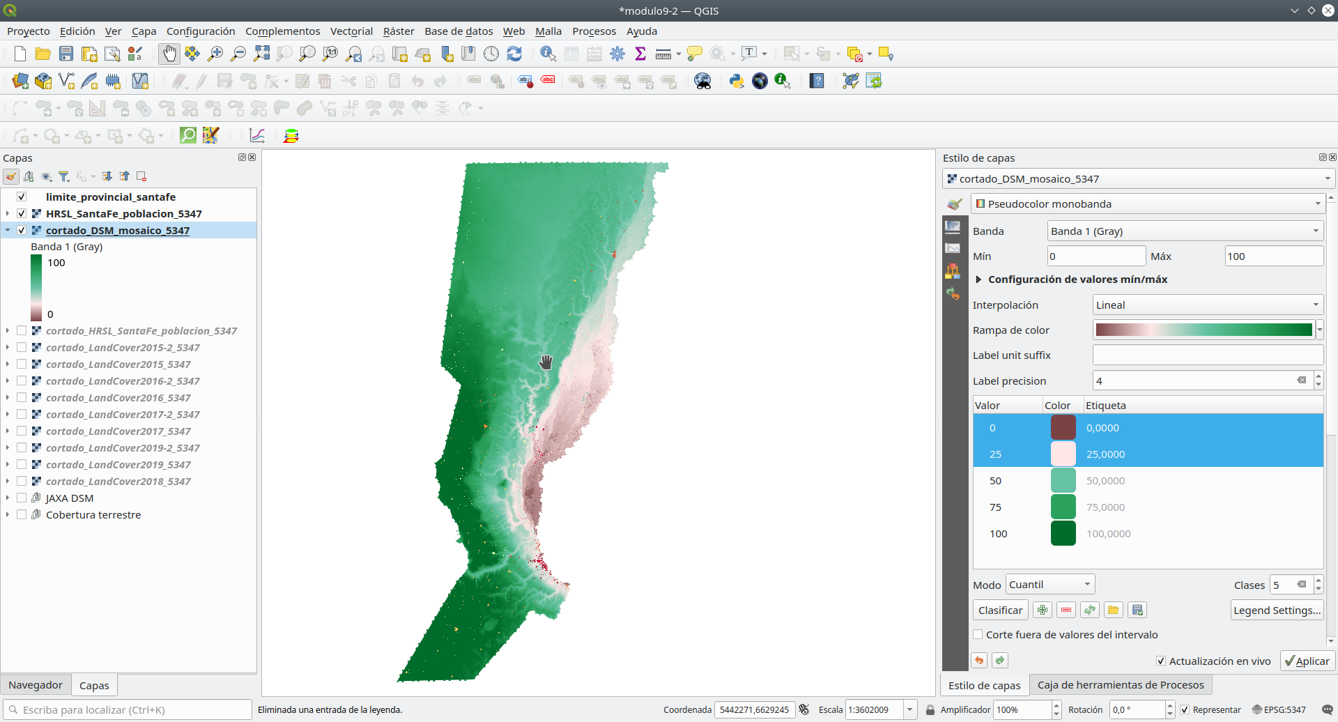The image size is (1338, 722).
Task: Open the Banda 1 (Gray) dropdown
Action: 1185,231
